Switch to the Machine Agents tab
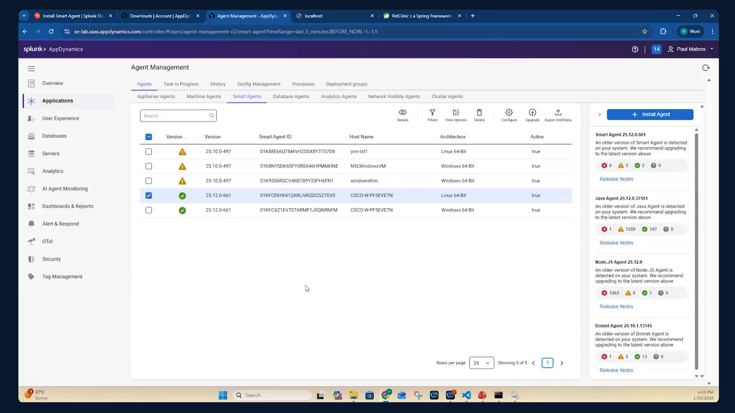 204,96
